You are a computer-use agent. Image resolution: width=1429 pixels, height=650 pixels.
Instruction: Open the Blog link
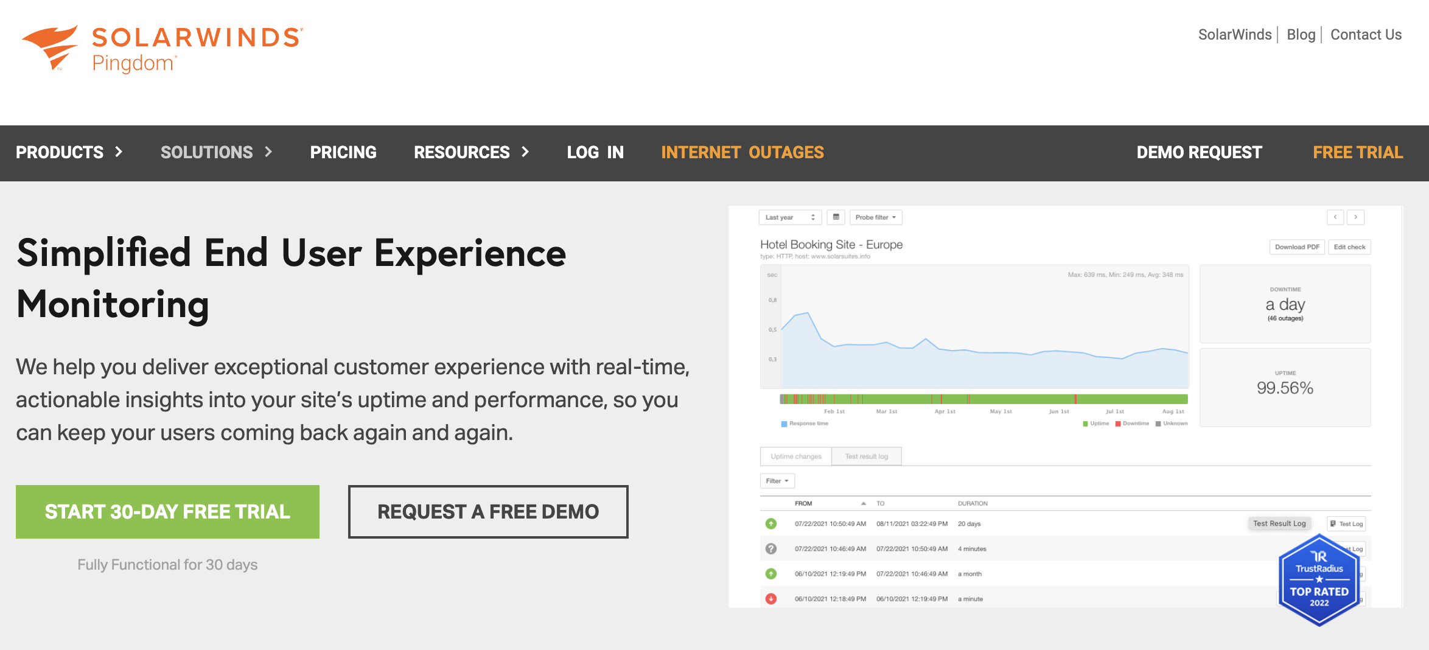coord(1301,35)
